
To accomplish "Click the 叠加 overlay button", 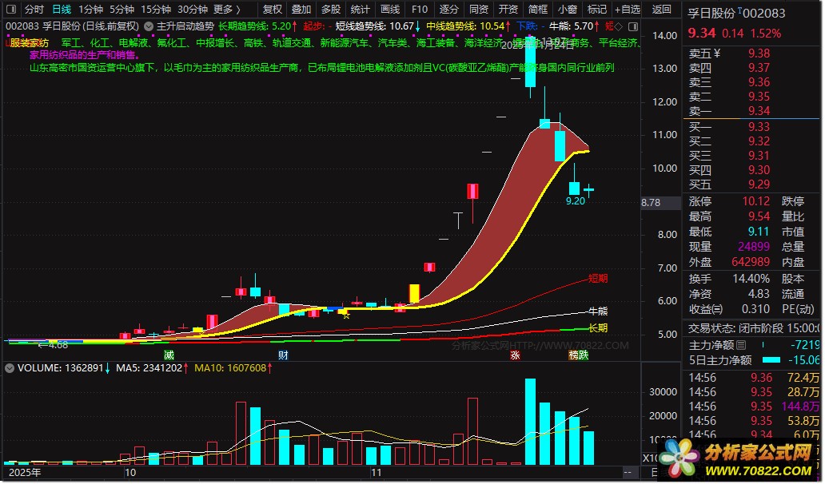I will coord(301,10).
